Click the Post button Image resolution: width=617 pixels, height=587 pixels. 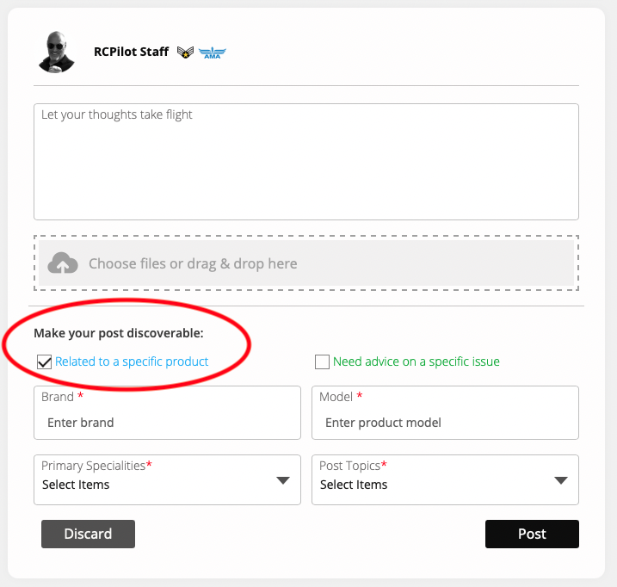click(x=532, y=534)
